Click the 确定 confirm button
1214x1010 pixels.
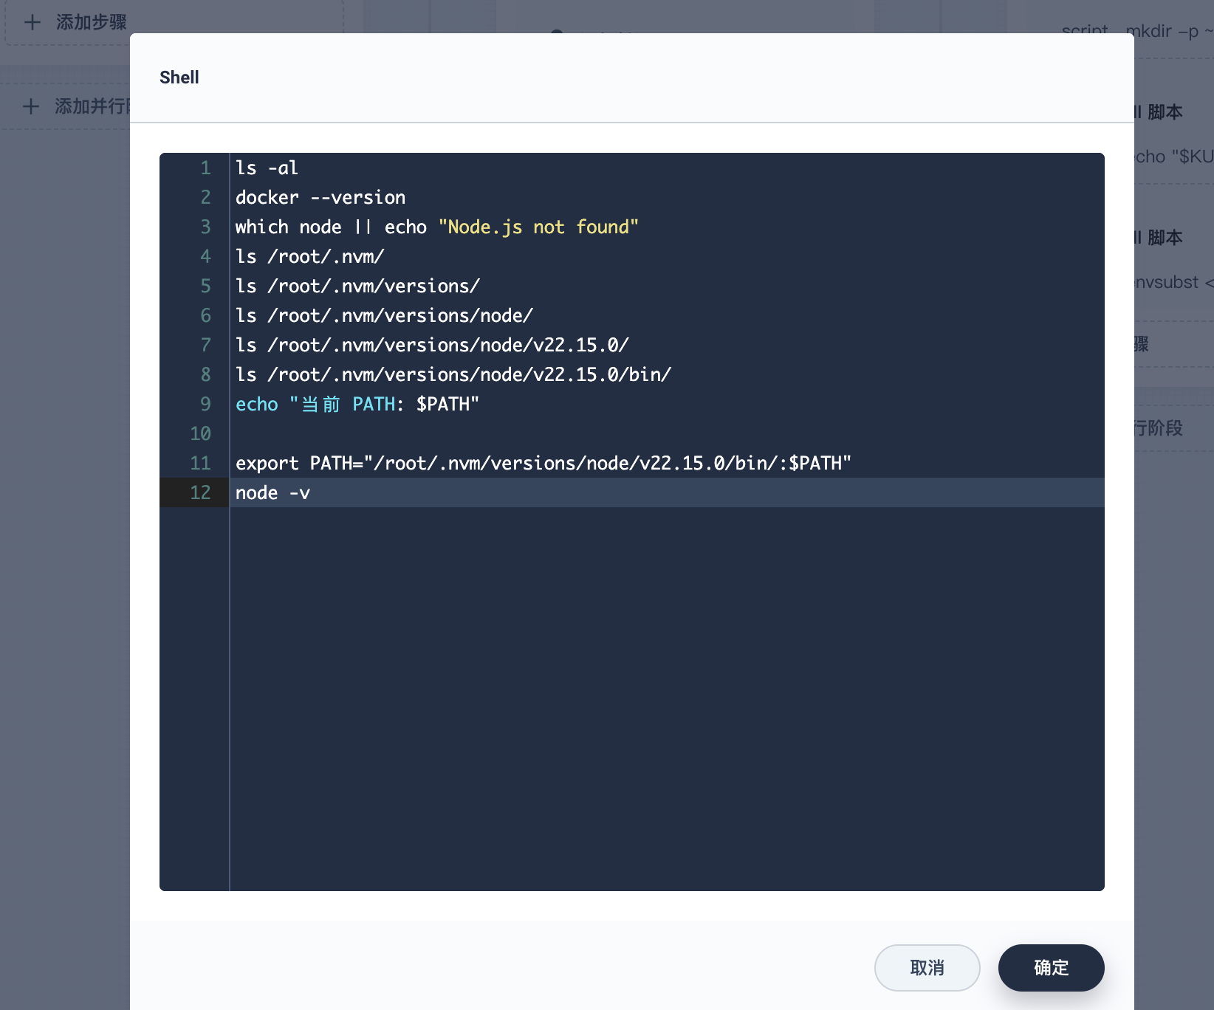1051,967
